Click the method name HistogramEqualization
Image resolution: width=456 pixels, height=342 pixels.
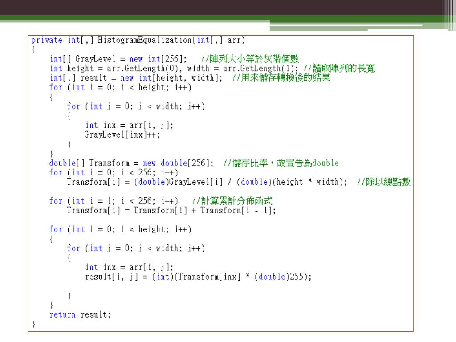click(x=145, y=40)
